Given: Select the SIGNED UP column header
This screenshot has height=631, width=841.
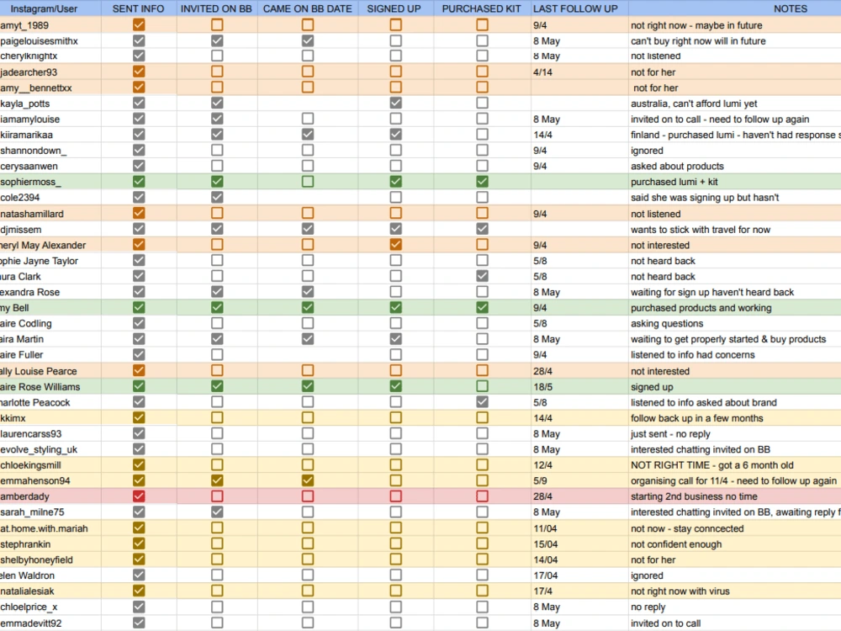Looking at the screenshot, I should tap(394, 8).
